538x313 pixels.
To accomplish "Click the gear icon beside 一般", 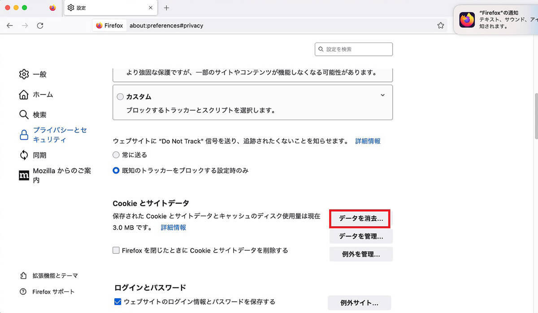I will pyautogui.click(x=24, y=74).
